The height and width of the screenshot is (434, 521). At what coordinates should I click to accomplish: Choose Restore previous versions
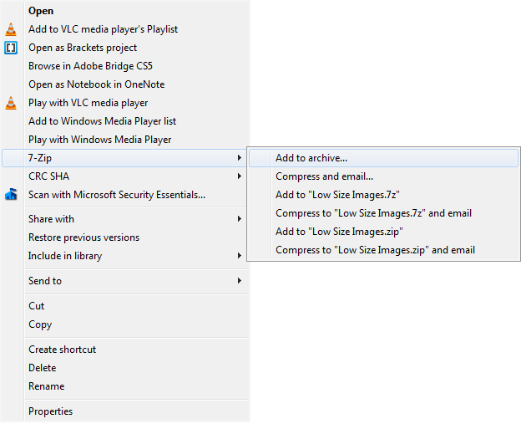coord(125,237)
